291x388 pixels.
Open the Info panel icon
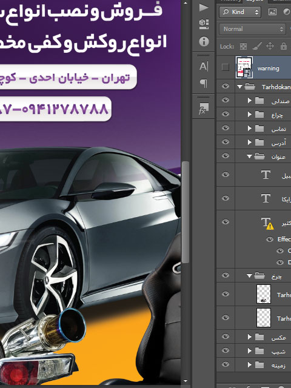tap(204, 41)
